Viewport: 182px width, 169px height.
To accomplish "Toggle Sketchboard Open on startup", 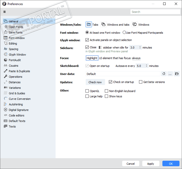I will coord(87,66).
